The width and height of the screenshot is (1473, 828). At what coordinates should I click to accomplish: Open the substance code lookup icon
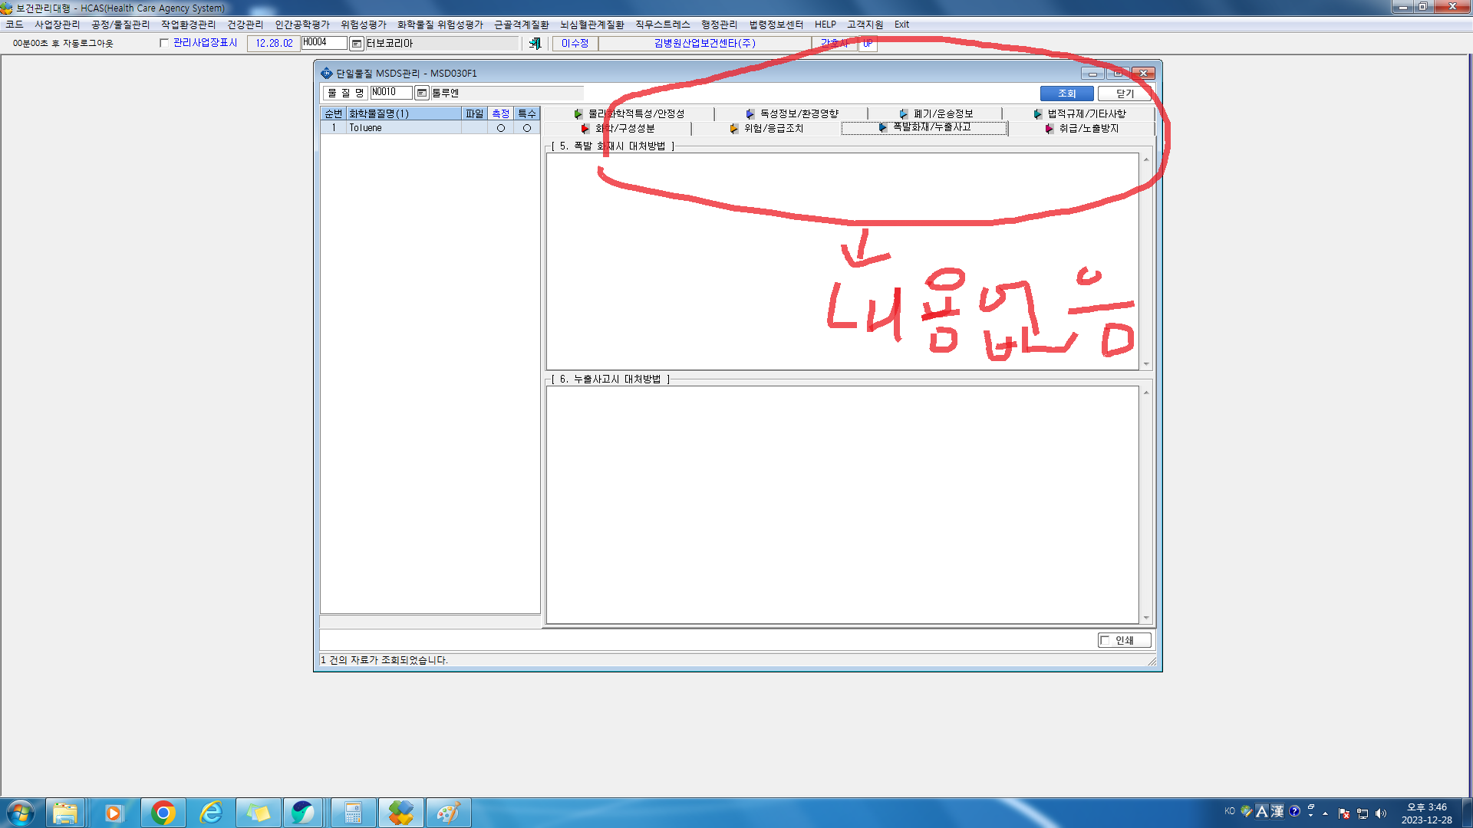point(421,94)
